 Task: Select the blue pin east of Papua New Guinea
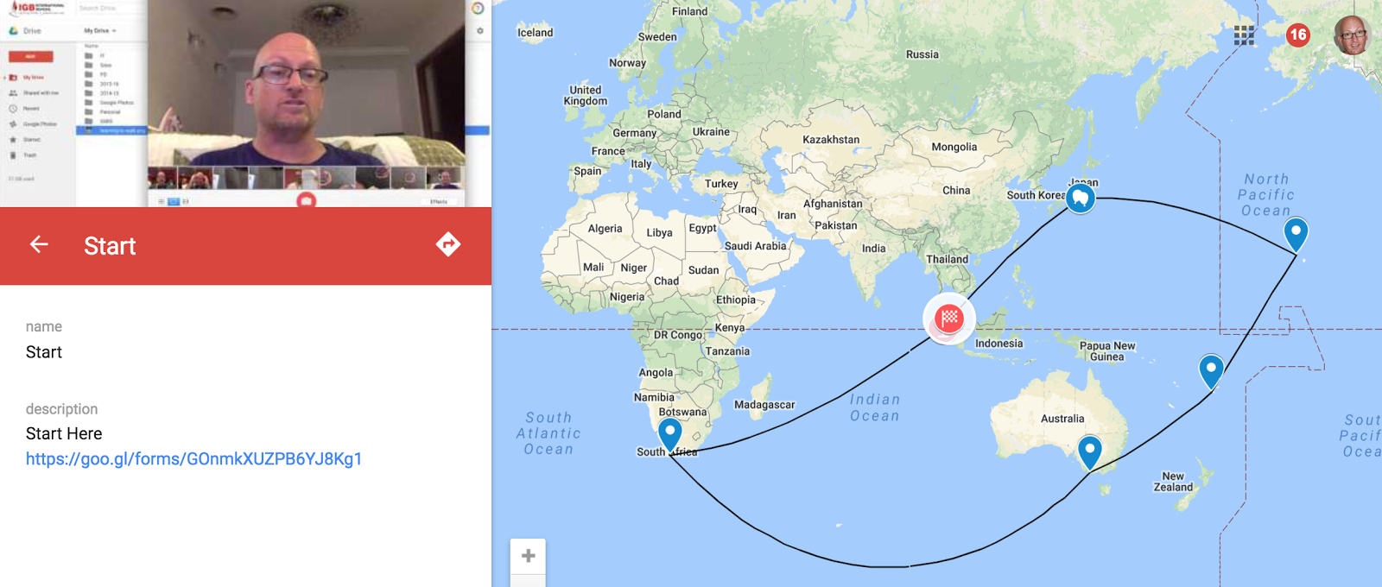click(x=1212, y=372)
